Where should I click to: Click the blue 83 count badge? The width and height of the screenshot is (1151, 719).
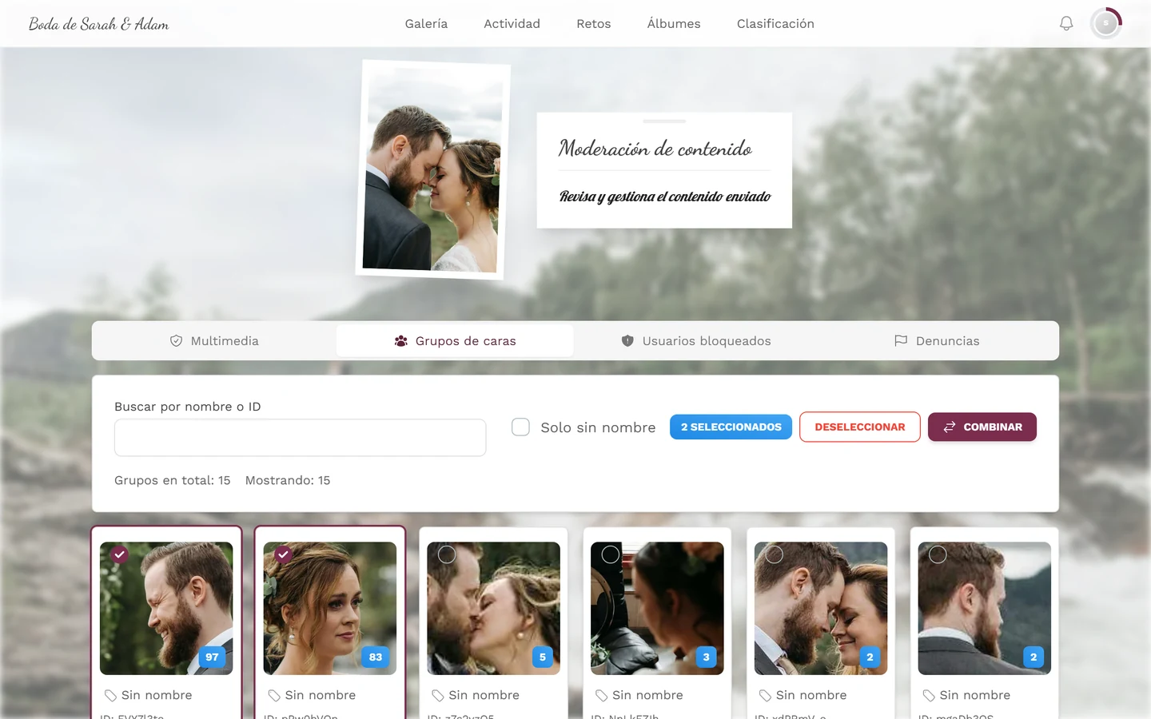[x=376, y=657]
